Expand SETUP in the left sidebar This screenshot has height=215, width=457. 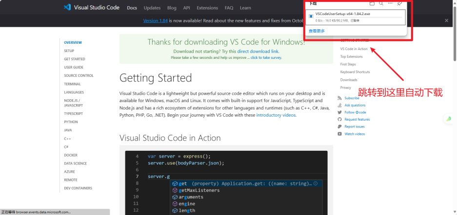tap(69, 51)
